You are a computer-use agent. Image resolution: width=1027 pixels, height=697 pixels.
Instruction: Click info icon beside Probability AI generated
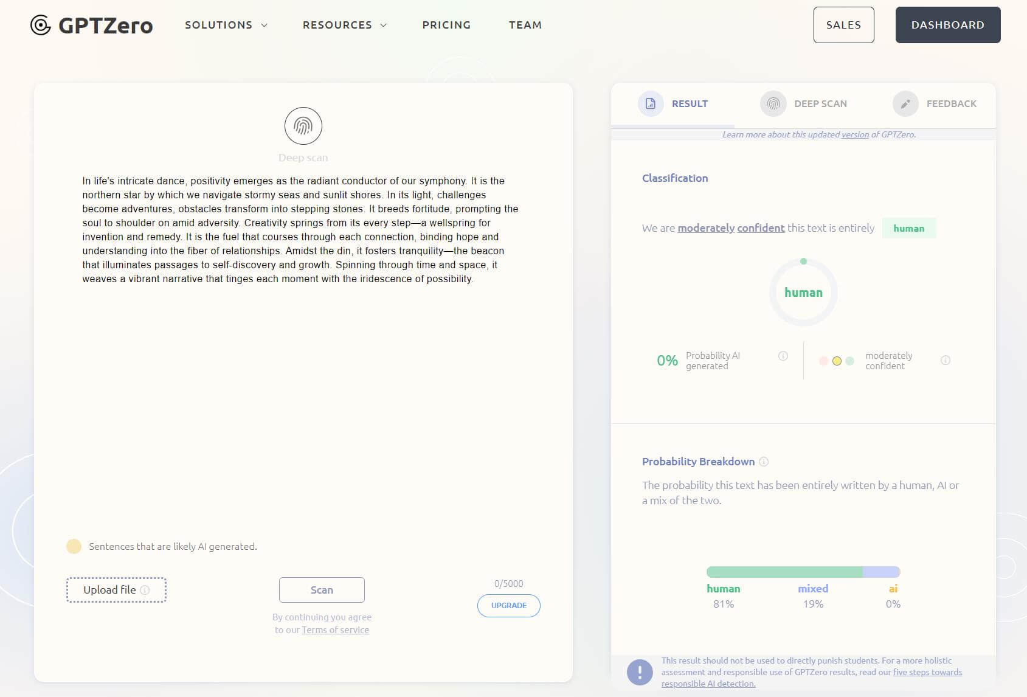[x=783, y=356]
